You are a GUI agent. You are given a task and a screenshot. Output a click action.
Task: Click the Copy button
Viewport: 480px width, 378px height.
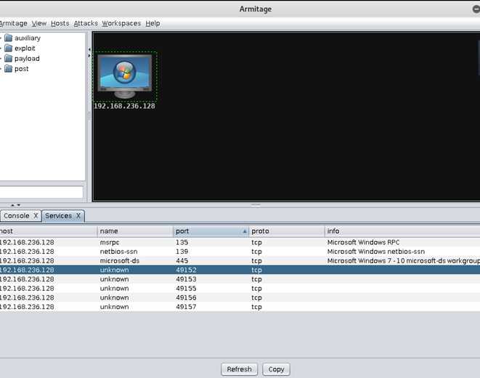277,369
